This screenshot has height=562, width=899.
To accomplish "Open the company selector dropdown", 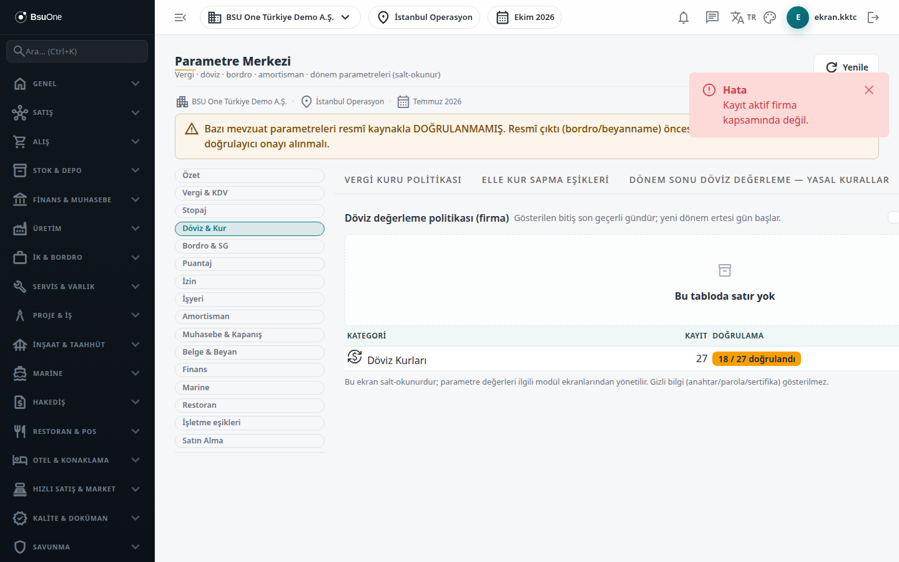I will pos(280,17).
